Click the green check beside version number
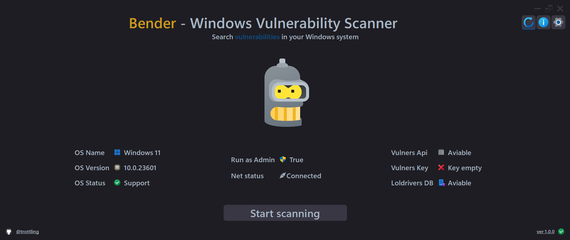 tap(561, 231)
